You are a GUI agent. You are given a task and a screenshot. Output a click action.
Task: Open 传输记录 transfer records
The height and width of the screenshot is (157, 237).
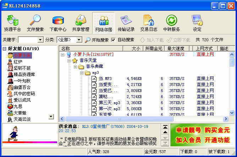(126, 23)
